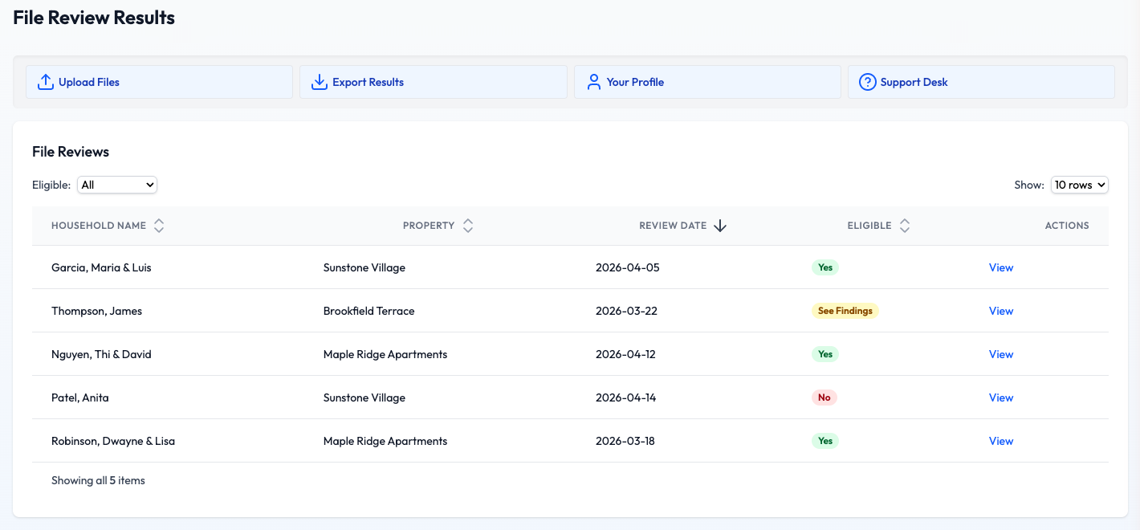
Task: Click the question mark icon for Support Desk
Action: click(x=868, y=81)
